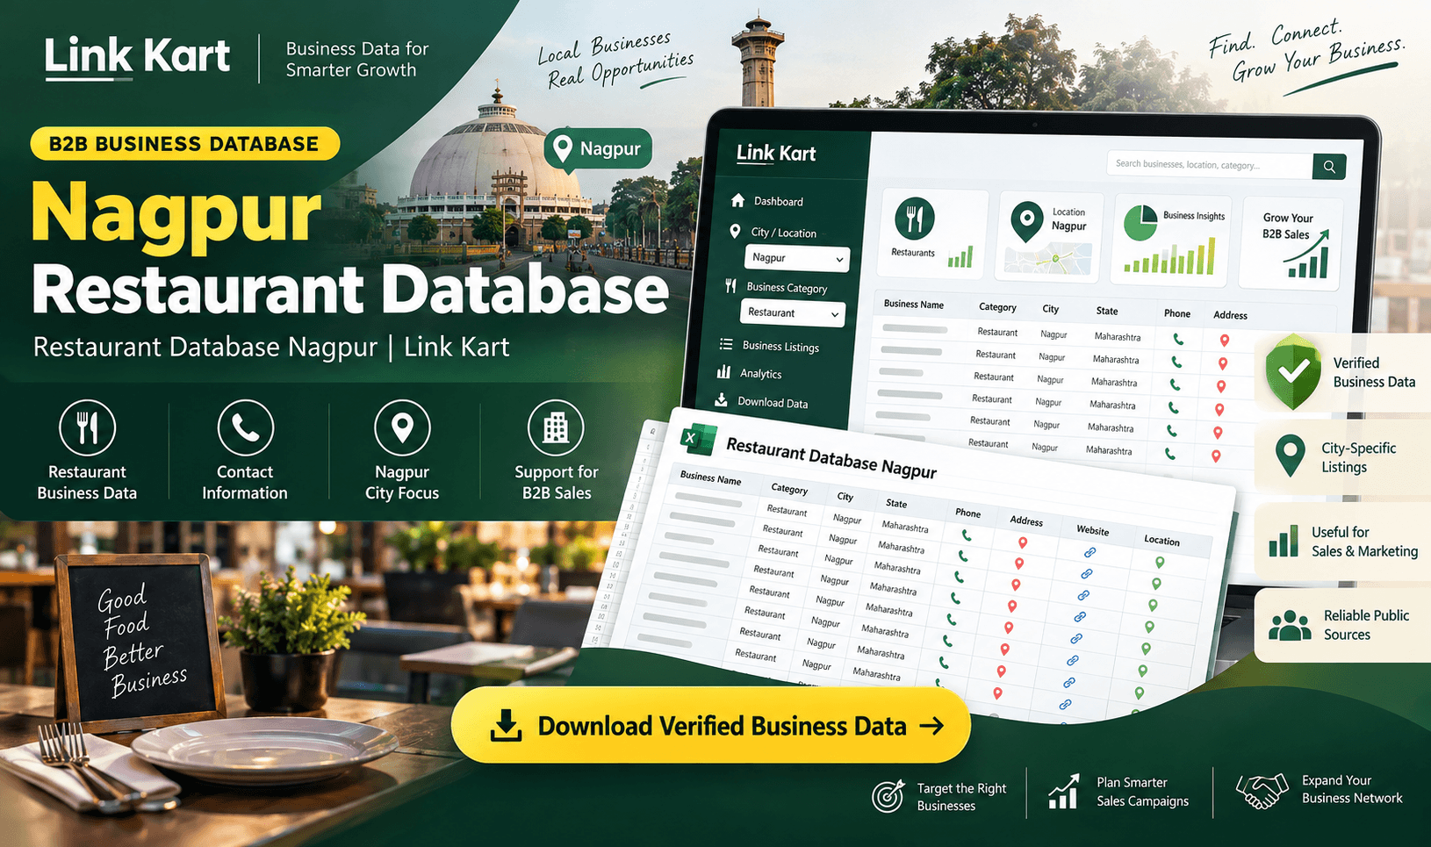The height and width of the screenshot is (847, 1431).
Task: Click the B2B BUSINESS DATABASE yellow badge
Action: (x=184, y=144)
